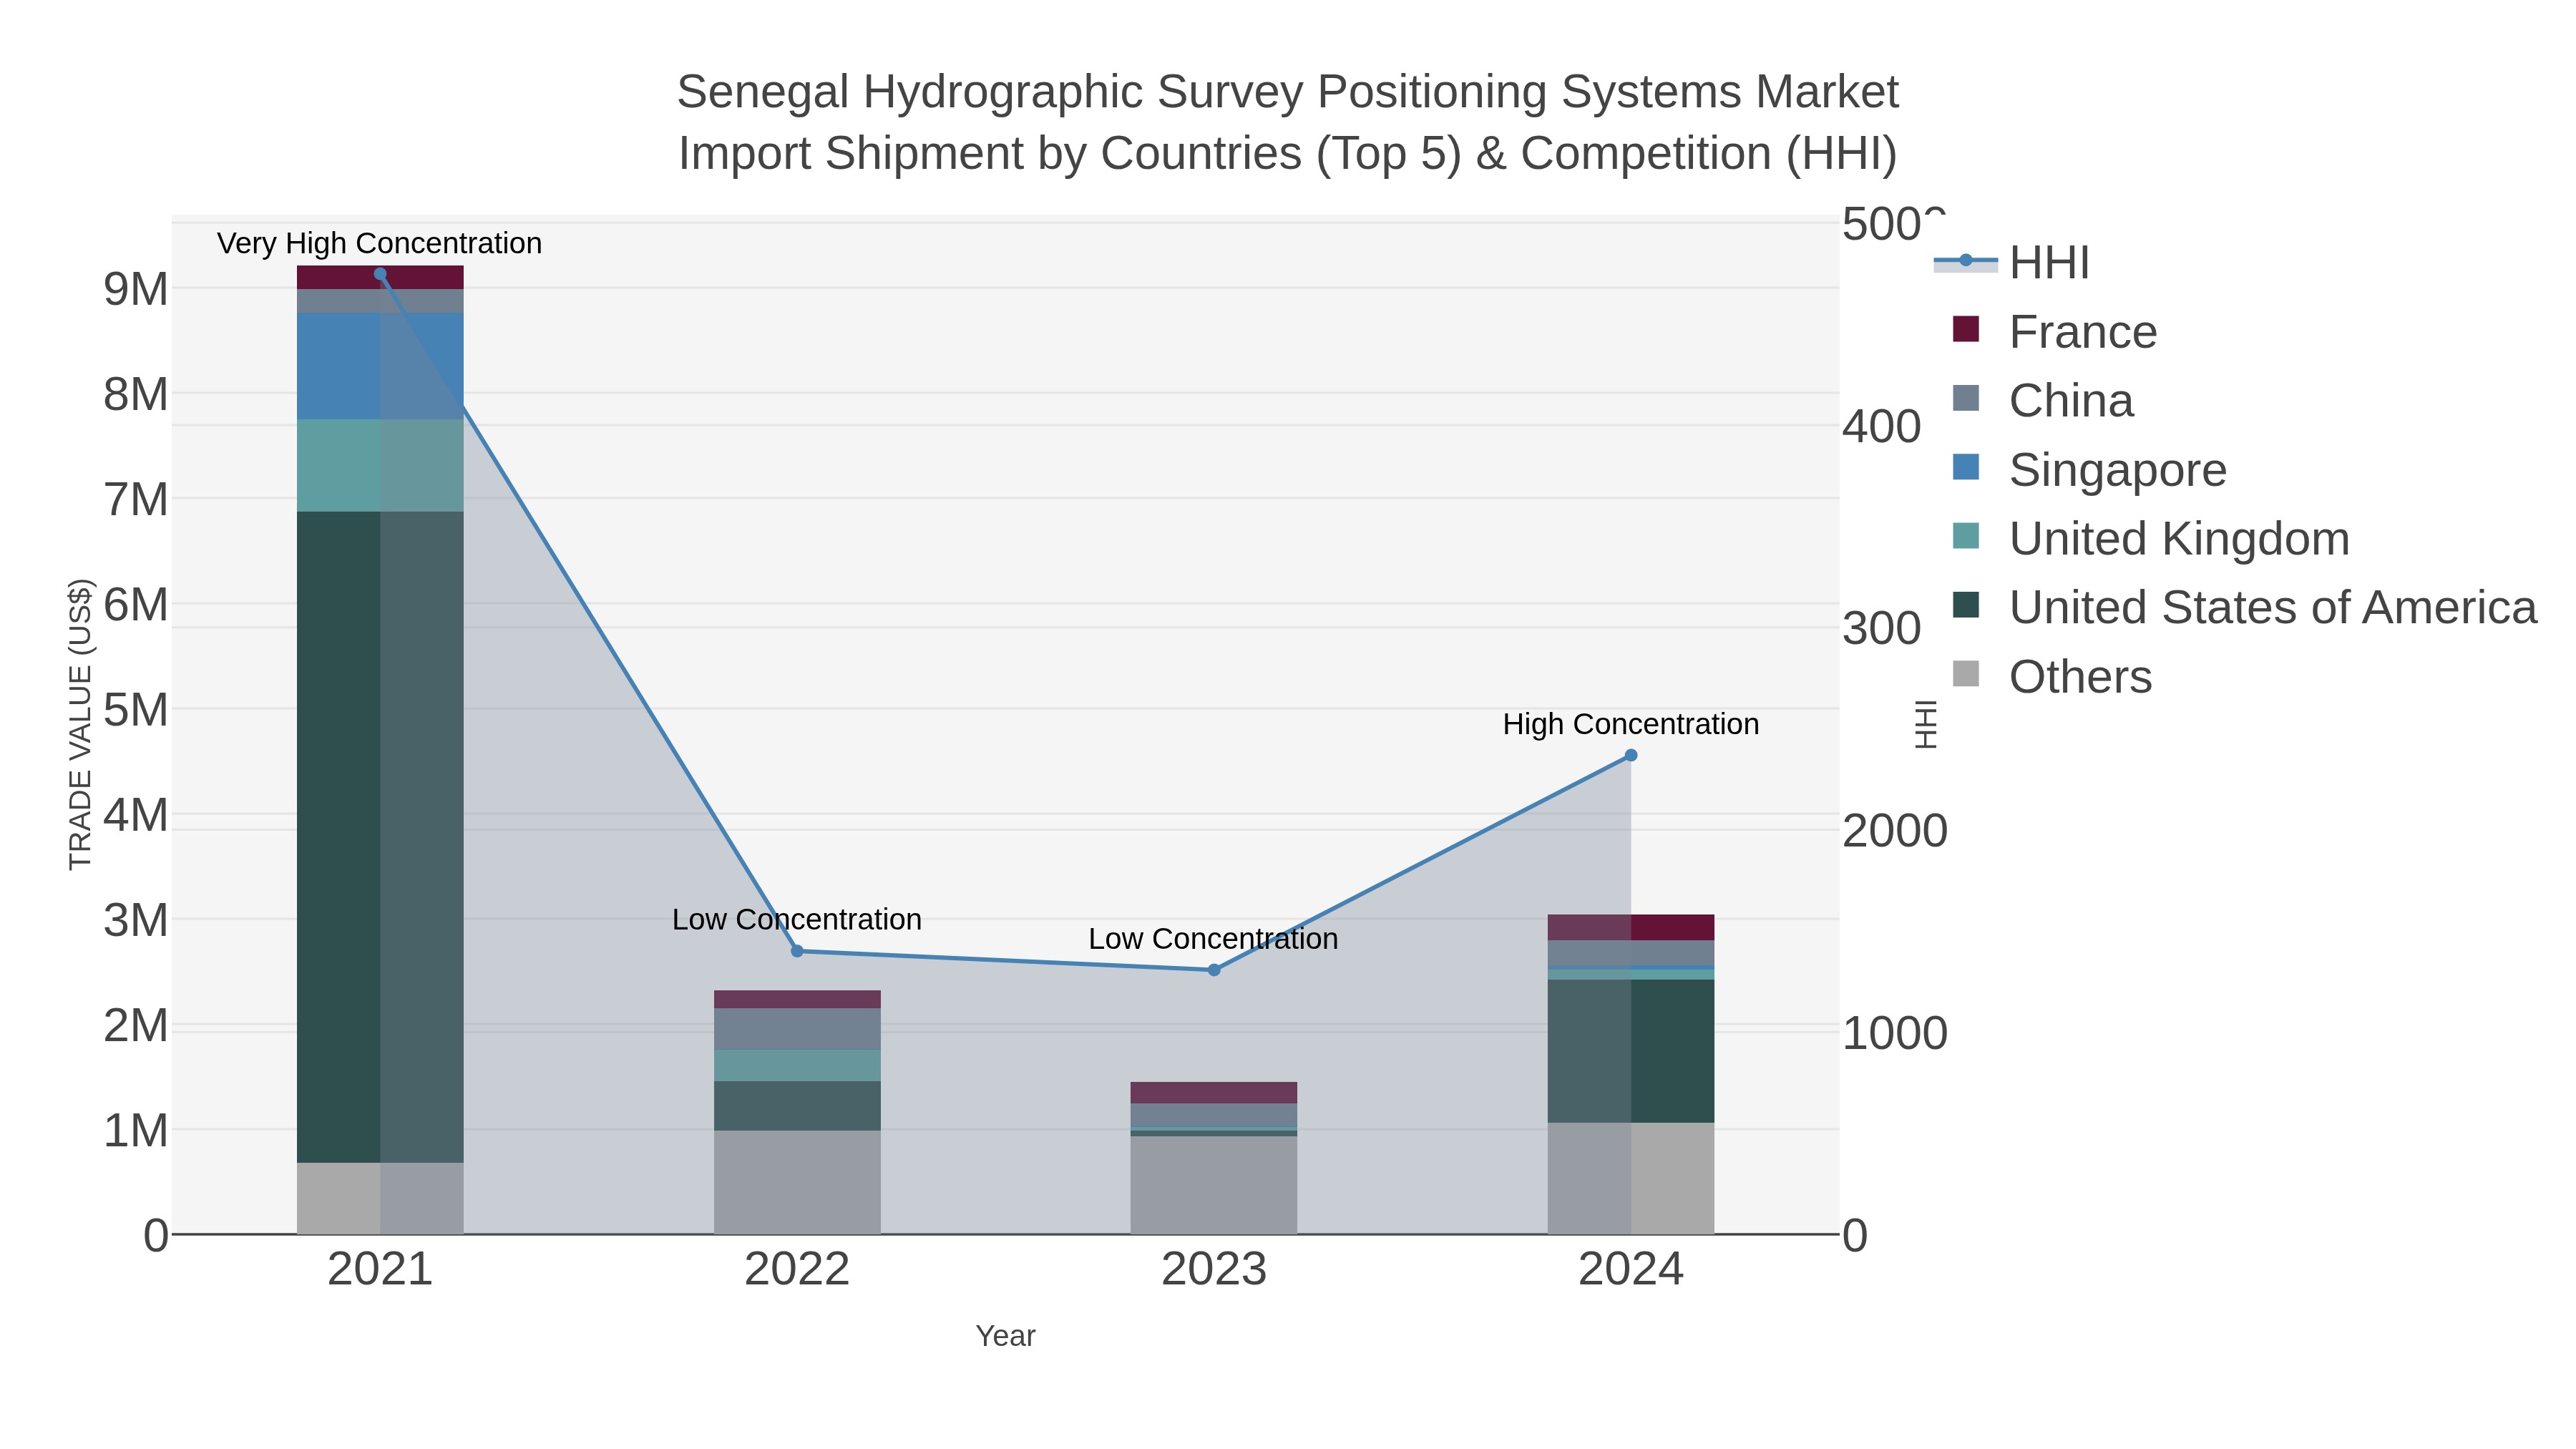The height and width of the screenshot is (1449, 2576).
Task: Click the 2021 United States of America bar segment
Action: 380,837
